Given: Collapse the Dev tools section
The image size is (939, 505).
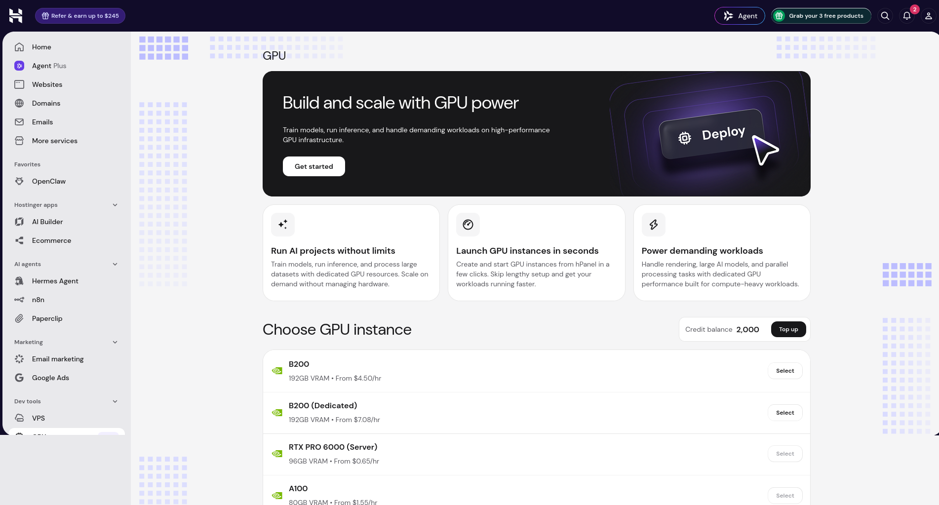Looking at the screenshot, I should pyautogui.click(x=115, y=401).
